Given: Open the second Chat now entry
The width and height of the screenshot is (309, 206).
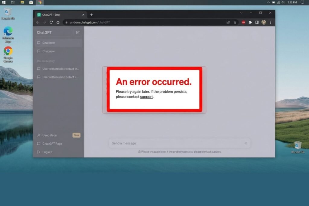Looking at the screenshot, I should (x=59, y=51).
